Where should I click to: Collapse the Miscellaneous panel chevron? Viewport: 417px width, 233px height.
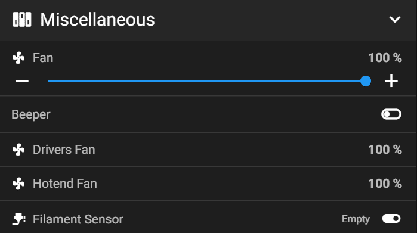click(395, 20)
